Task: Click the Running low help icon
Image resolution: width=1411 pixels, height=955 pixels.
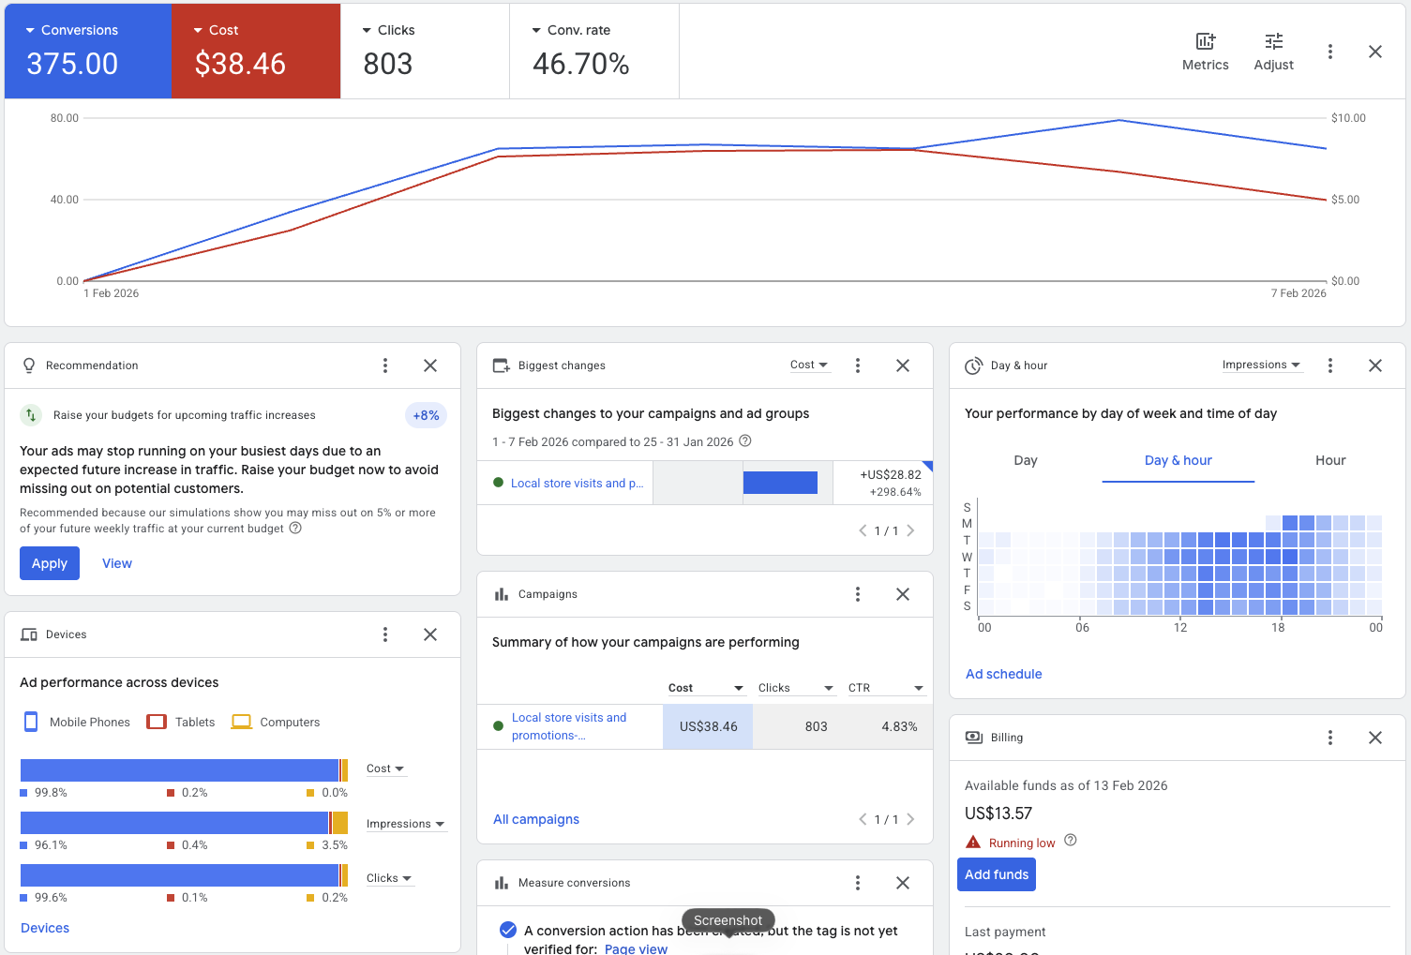Action: tap(1071, 841)
